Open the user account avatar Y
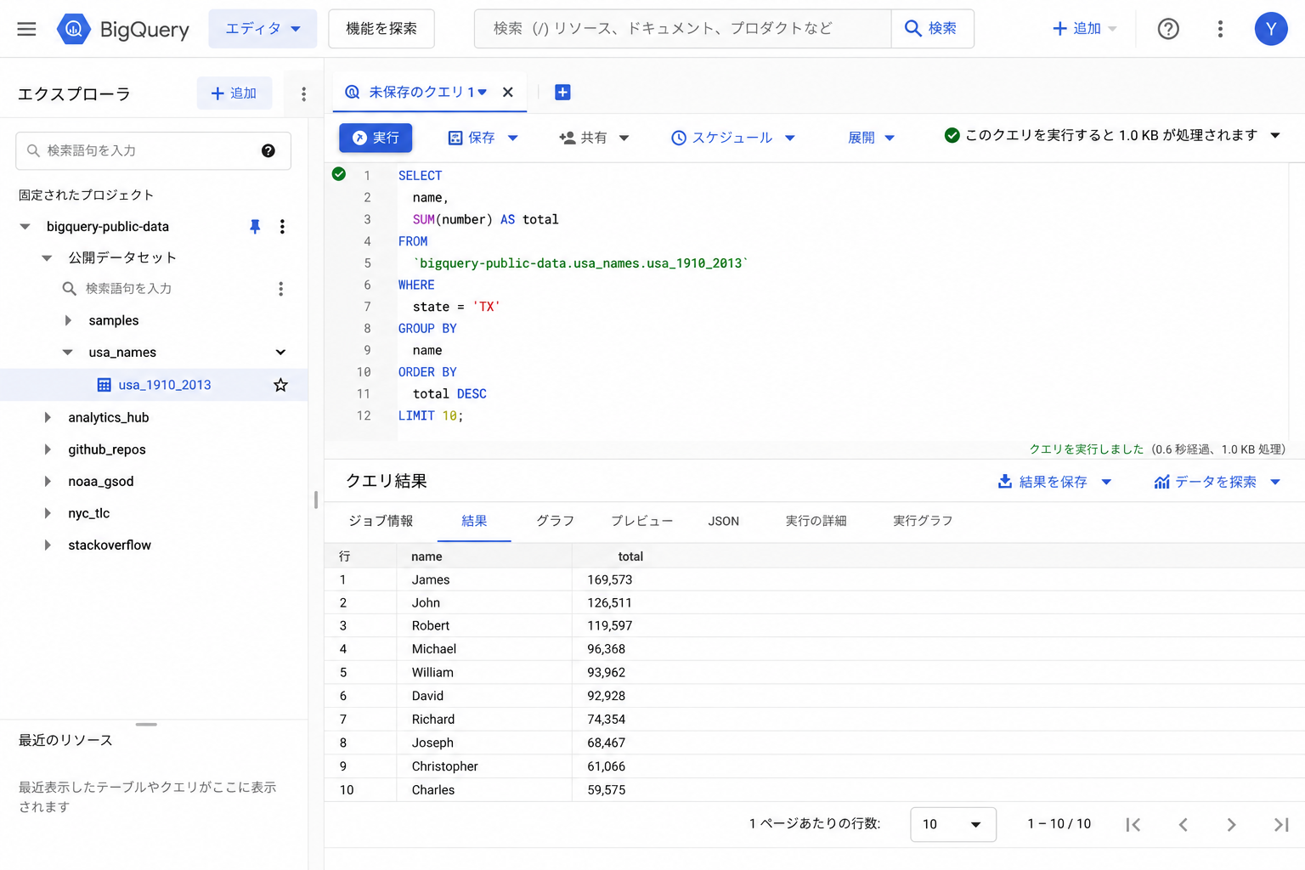This screenshot has width=1305, height=870. 1271,29
